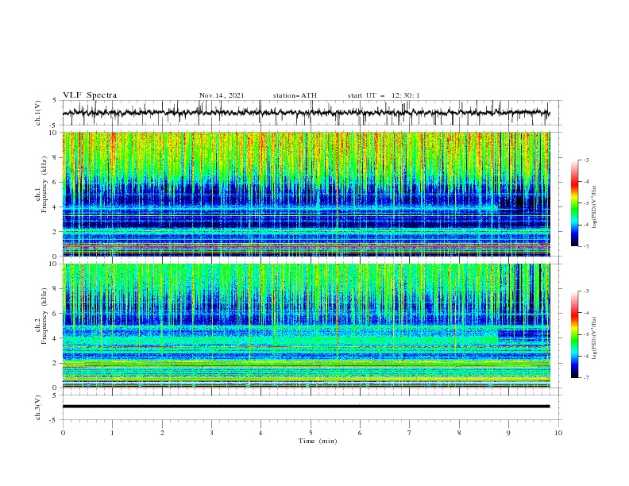
Task: Click the date 'Nov.14, 2021'
Action: point(222,95)
